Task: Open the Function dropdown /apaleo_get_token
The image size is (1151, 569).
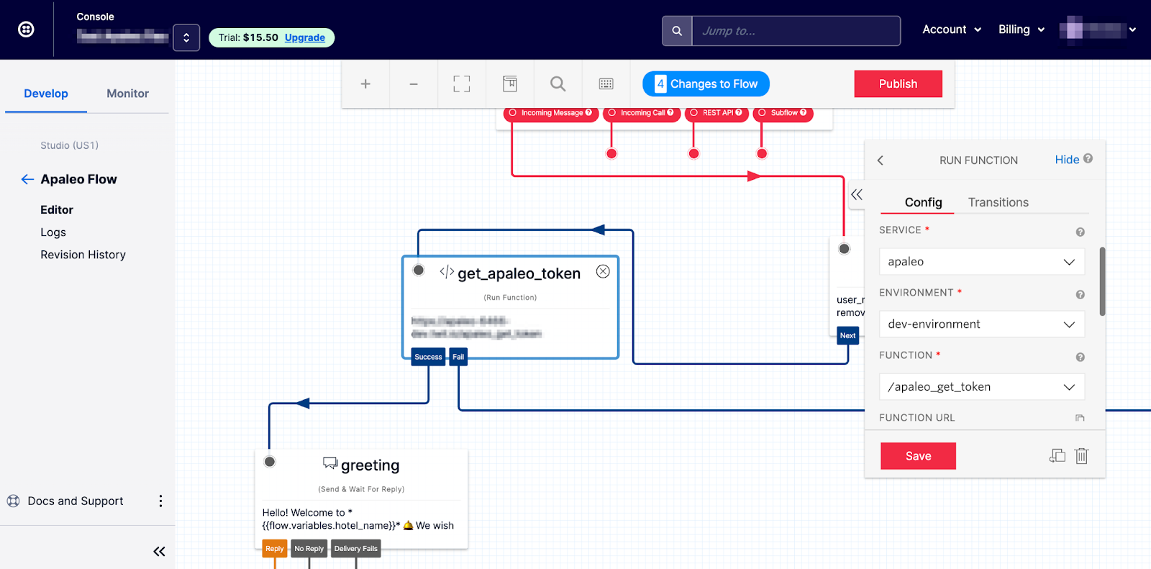Action: pos(981,387)
